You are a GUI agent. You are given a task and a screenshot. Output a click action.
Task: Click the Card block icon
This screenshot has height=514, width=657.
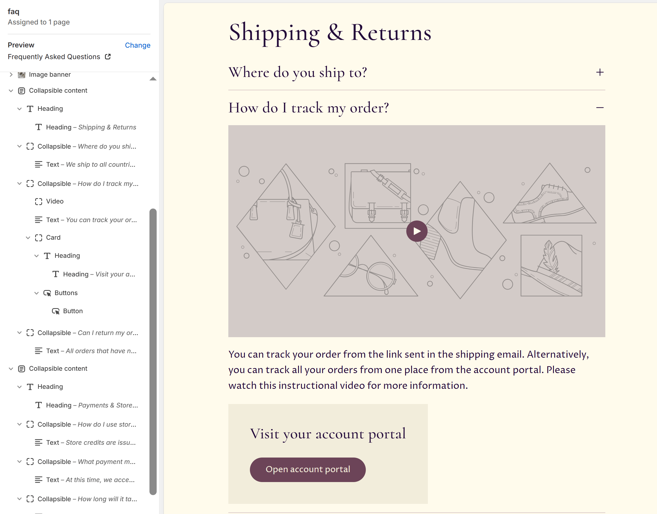[x=39, y=238]
